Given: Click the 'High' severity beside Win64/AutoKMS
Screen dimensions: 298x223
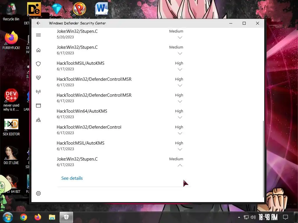Looking at the screenshot, I should coord(179,111).
